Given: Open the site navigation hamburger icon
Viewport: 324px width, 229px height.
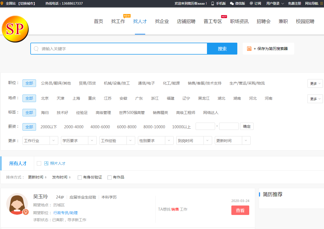Looking at the screenshot, I should click(x=321, y=3).
